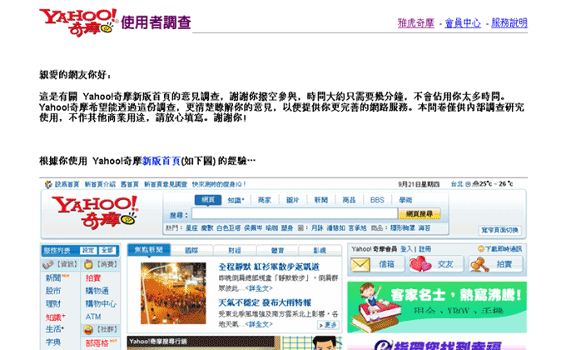Open the 字典 service link
Screen dimensions: 566x350
tap(53, 342)
